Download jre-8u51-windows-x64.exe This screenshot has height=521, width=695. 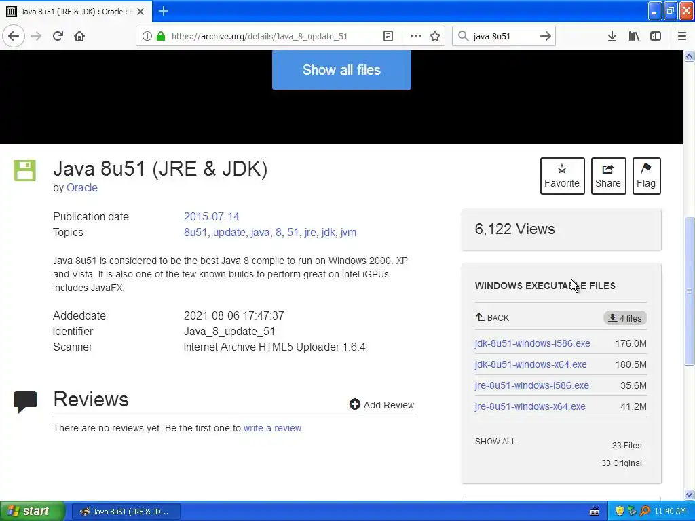(529, 406)
